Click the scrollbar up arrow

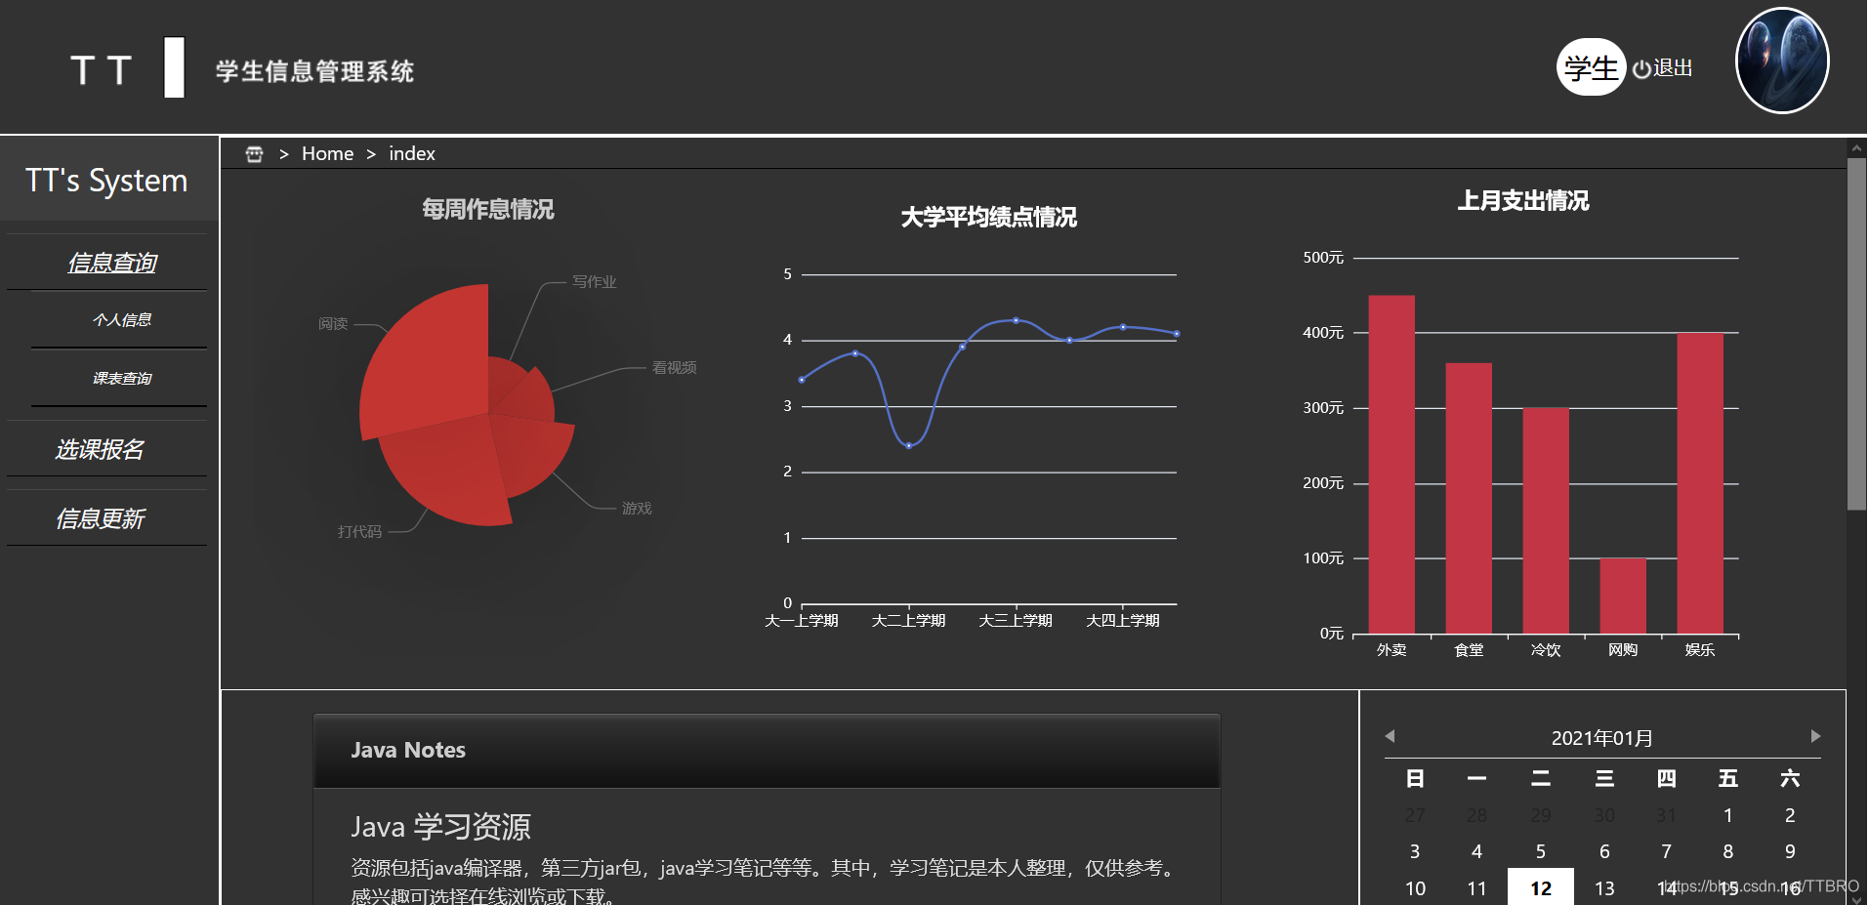tap(1856, 148)
